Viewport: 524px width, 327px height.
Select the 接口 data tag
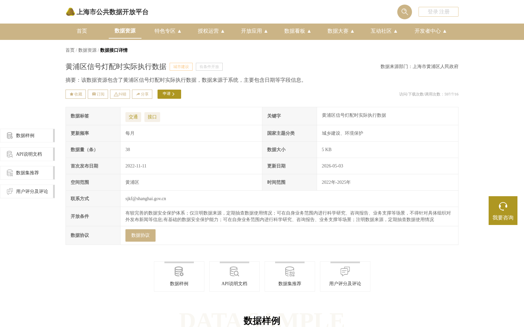[x=152, y=117]
